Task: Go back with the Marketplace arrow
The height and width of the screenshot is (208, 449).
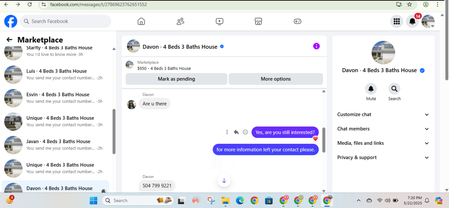Action: coord(9,40)
